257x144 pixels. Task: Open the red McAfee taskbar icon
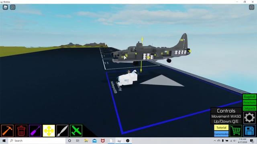click(103, 140)
